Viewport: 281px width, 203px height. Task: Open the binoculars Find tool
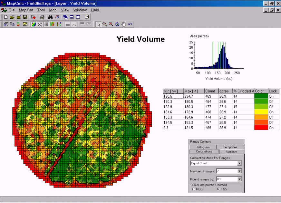coord(51,17)
